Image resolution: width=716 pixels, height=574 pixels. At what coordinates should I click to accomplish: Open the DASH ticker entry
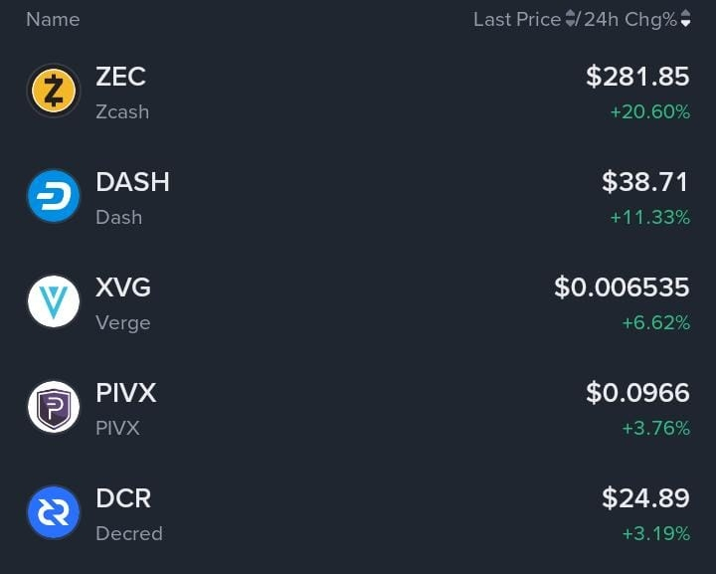[x=132, y=182]
